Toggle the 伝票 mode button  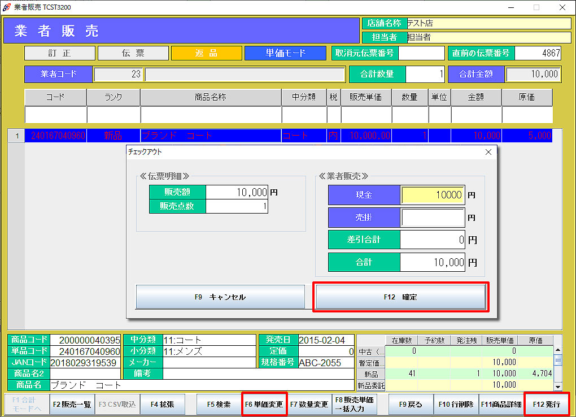click(x=133, y=53)
